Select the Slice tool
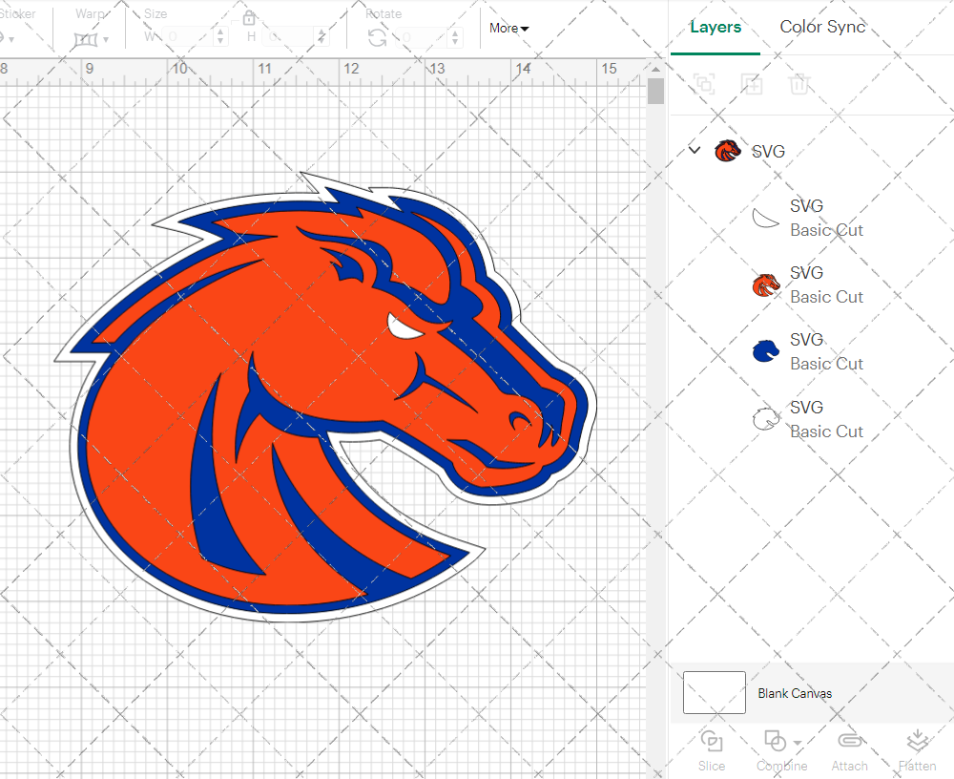The width and height of the screenshot is (954, 779). coord(712,749)
